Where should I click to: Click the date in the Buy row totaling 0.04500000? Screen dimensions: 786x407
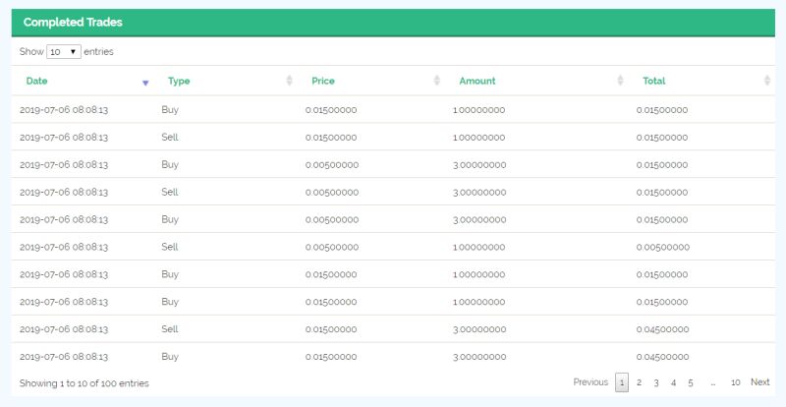[x=64, y=357]
